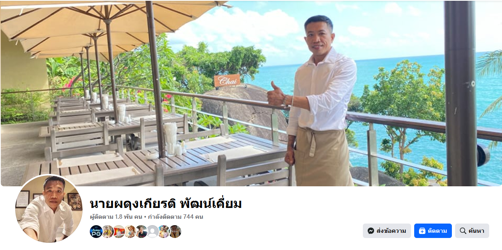Click the magnifying glass search icon
This screenshot has height=250, width=502.
click(x=463, y=231)
